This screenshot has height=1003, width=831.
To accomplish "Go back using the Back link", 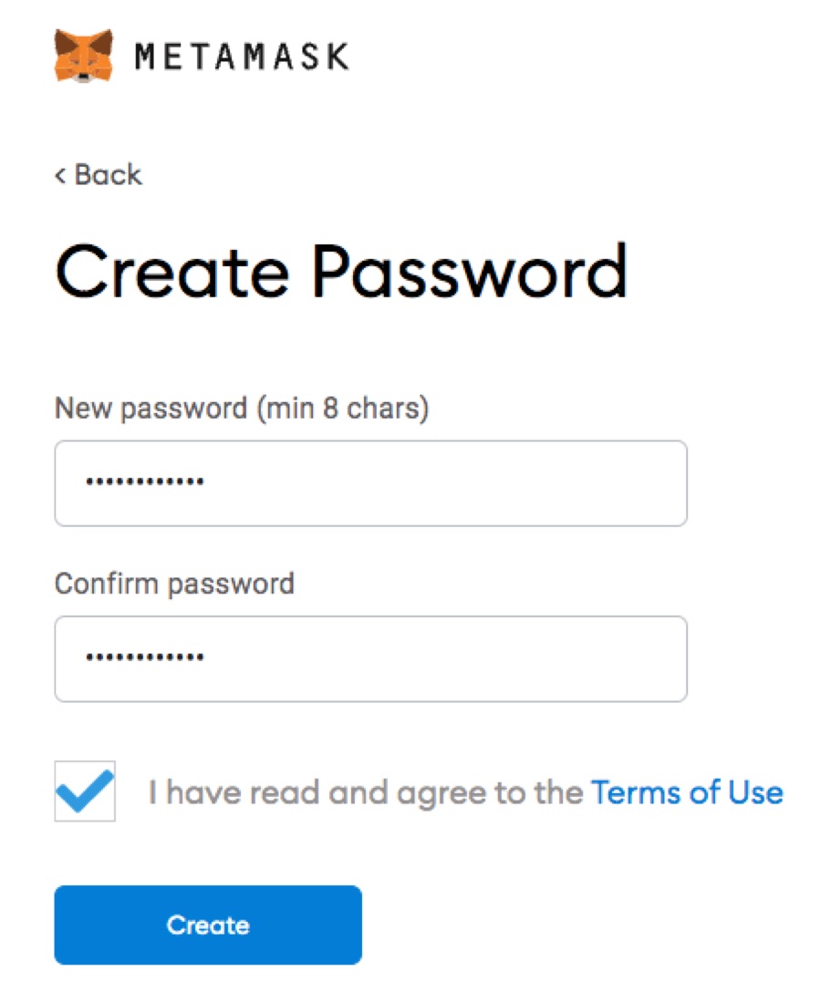I will tap(99, 175).
